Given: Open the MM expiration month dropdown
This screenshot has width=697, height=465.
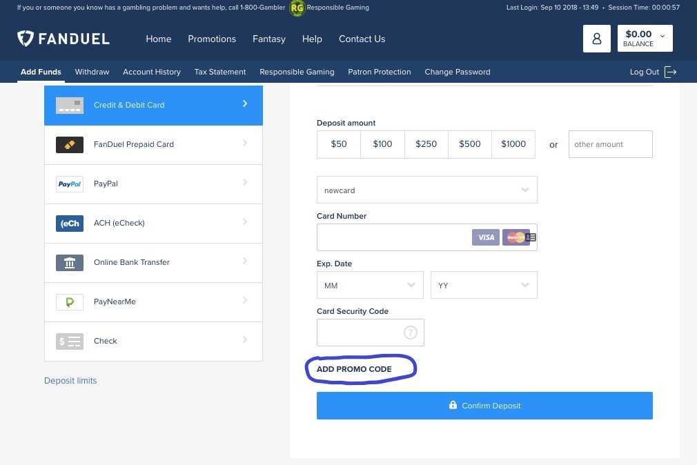Looking at the screenshot, I should pos(370,285).
